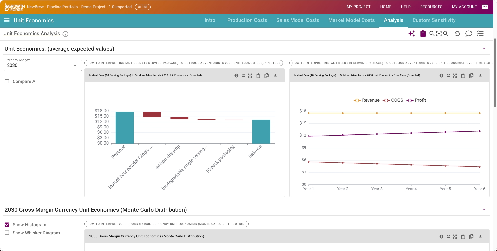Image resolution: width=497 pixels, height=251 pixels.
Task: Copy the waterfall Unit Economics chart
Action: click(266, 76)
